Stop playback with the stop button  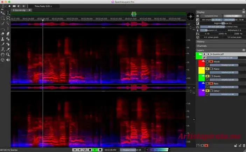coord(90,150)
